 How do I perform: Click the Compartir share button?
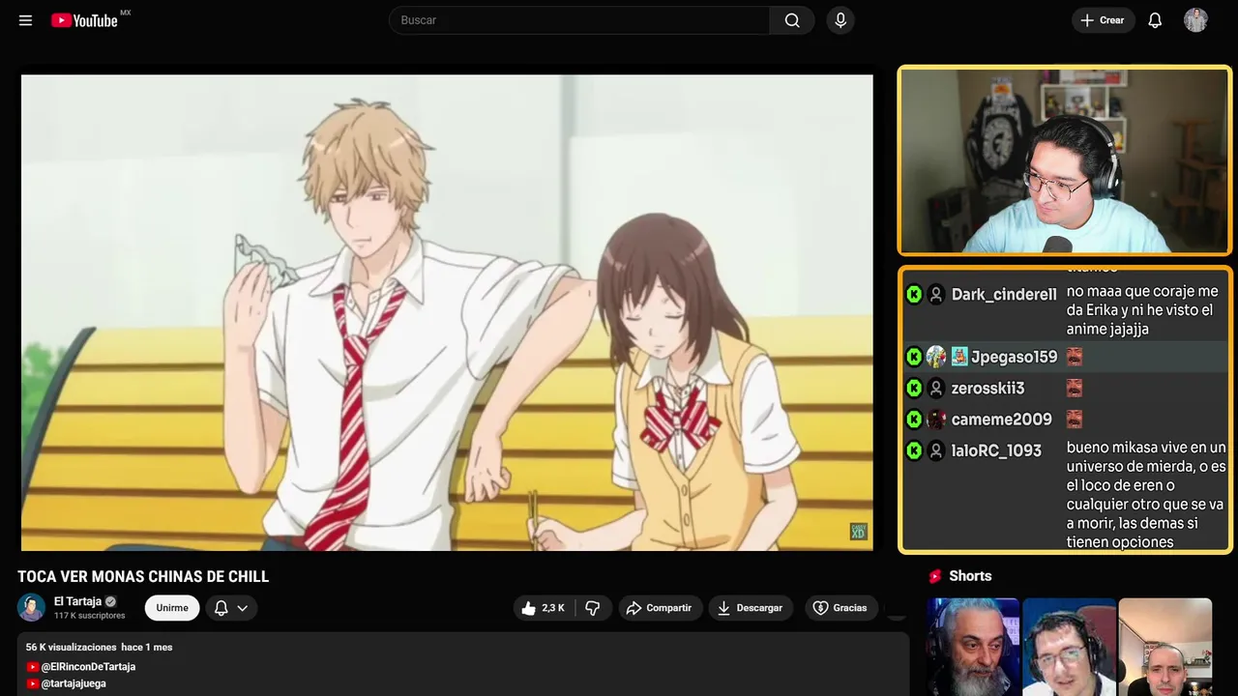[661, 608]
